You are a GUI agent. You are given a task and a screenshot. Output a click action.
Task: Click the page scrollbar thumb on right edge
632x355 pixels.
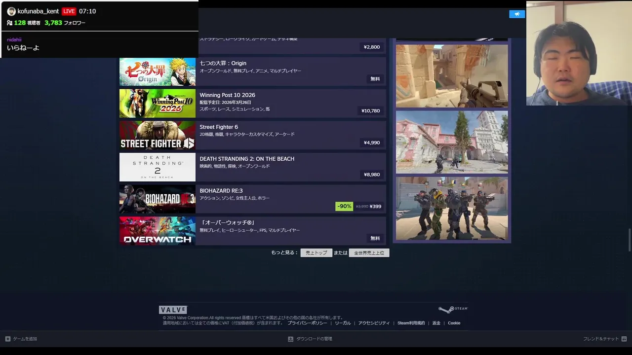point(630,240)
